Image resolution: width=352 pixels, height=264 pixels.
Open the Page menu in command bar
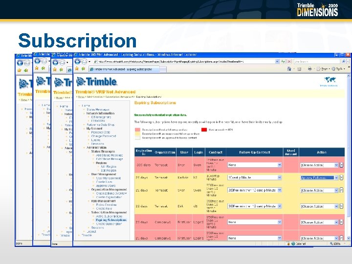click(x=323, y=69)
